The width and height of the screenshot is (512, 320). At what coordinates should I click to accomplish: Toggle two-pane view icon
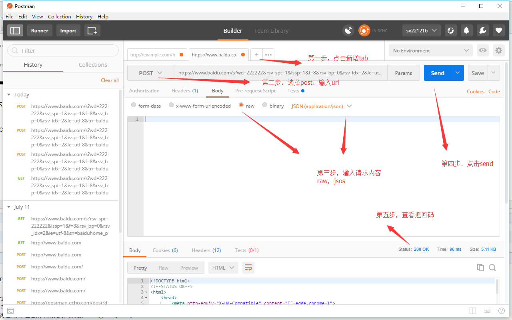[x=473, y=311]
